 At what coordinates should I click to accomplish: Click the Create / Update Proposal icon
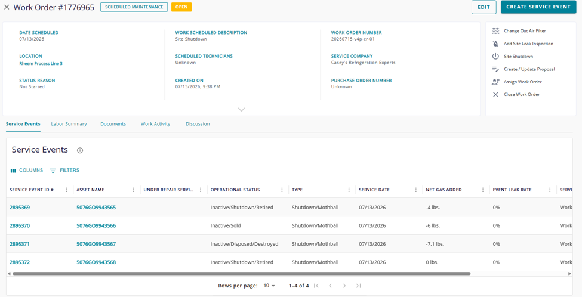coord(495,69)
